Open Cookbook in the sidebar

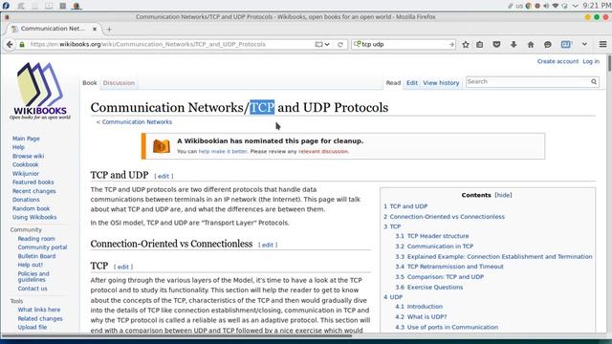coord(26,164)
